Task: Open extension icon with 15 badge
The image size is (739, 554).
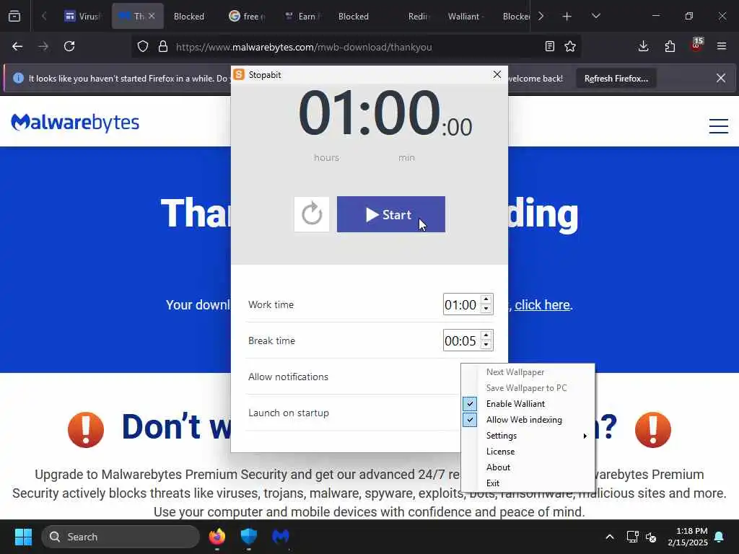Action: (x=696, y=45)
